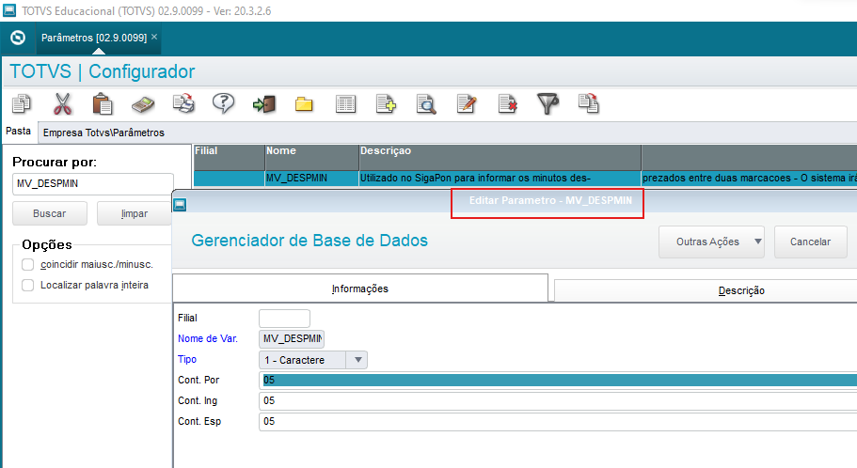Click the add new record icon

386,103
